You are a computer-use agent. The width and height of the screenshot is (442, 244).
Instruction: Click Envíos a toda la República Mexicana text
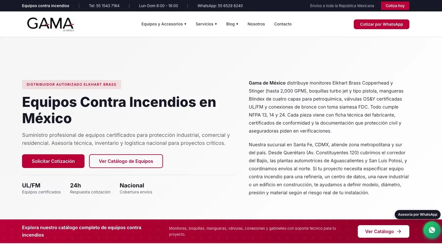[342, 6]
